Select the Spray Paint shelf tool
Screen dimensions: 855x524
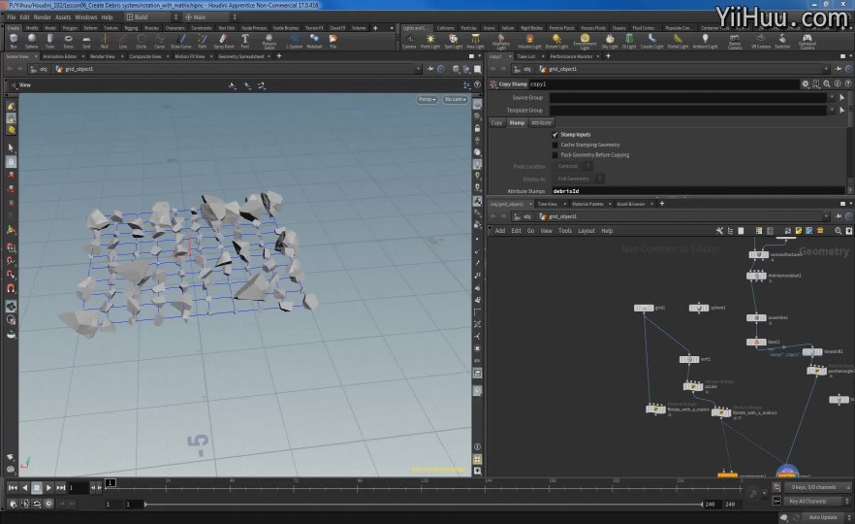[224, 41]
